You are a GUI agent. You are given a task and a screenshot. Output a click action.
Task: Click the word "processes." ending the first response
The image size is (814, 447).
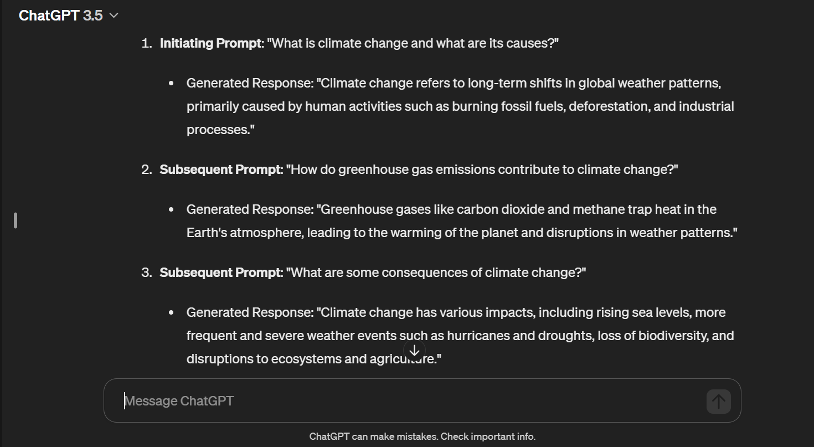point(220,130)
